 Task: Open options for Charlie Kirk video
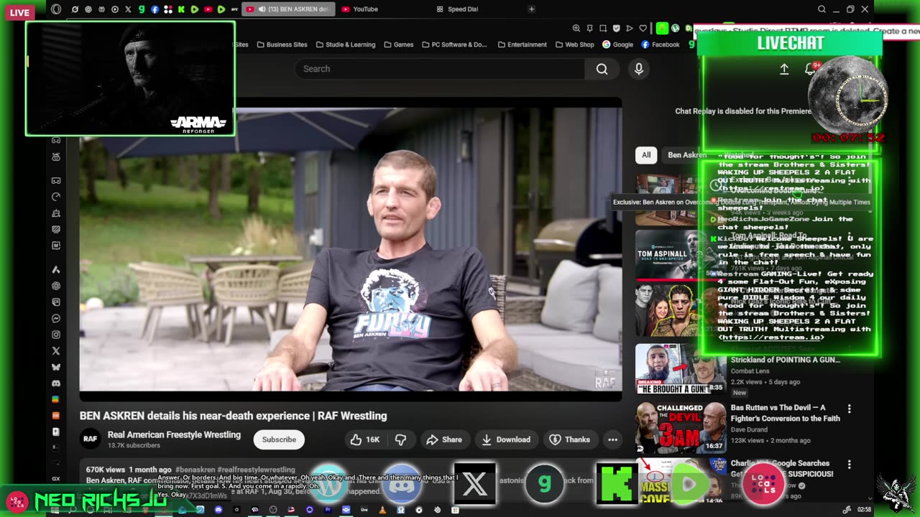(849, 465)
